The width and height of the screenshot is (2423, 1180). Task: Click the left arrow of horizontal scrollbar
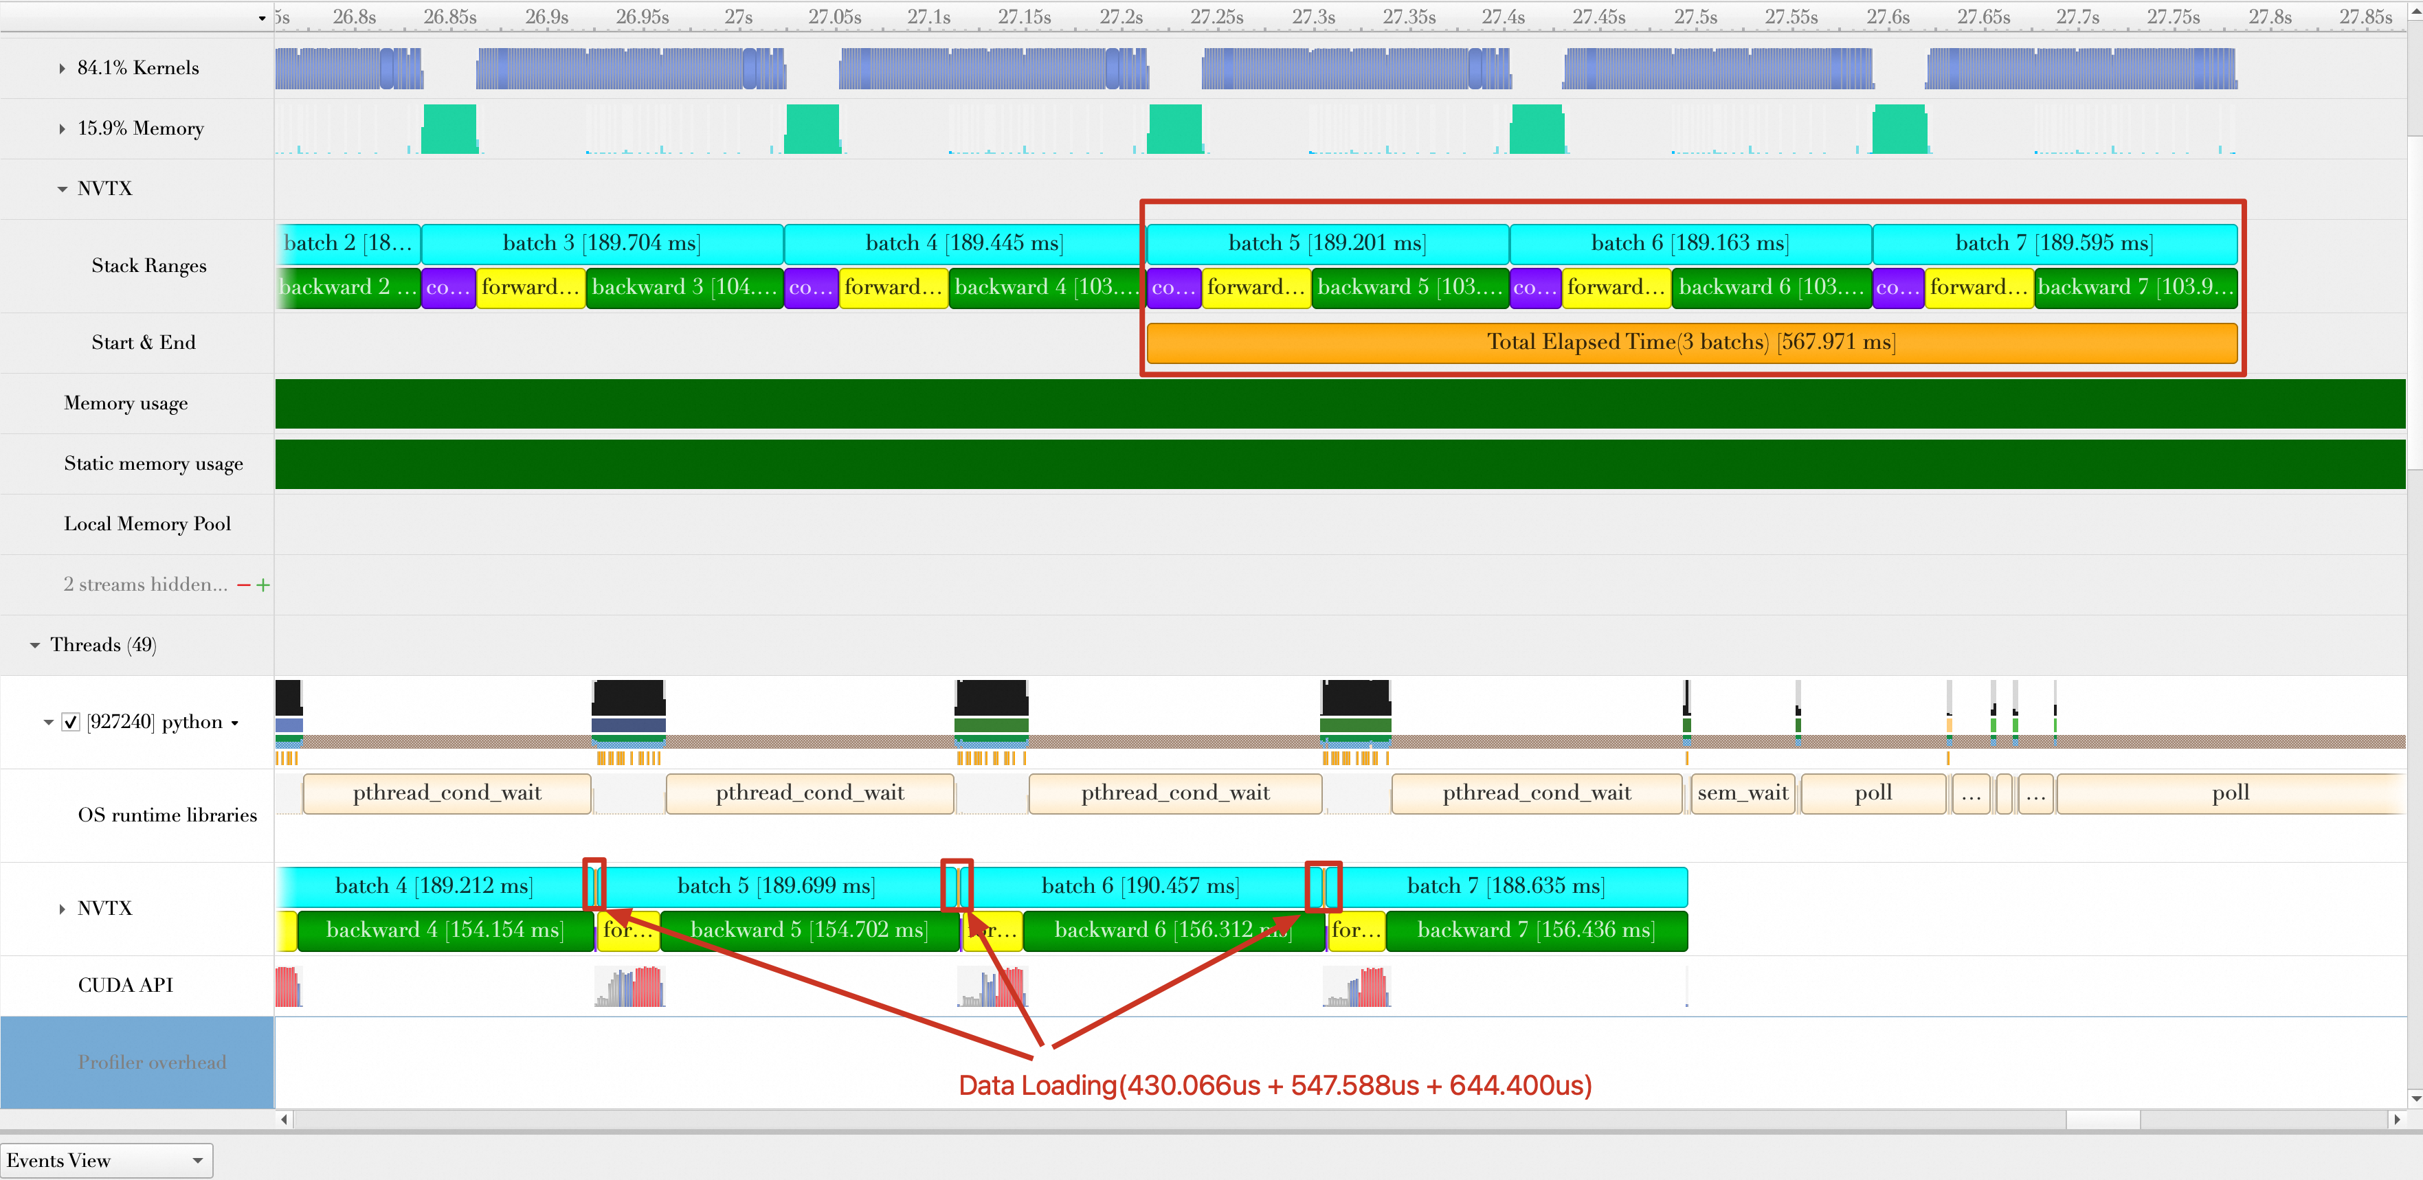[x=284, y=1119]
